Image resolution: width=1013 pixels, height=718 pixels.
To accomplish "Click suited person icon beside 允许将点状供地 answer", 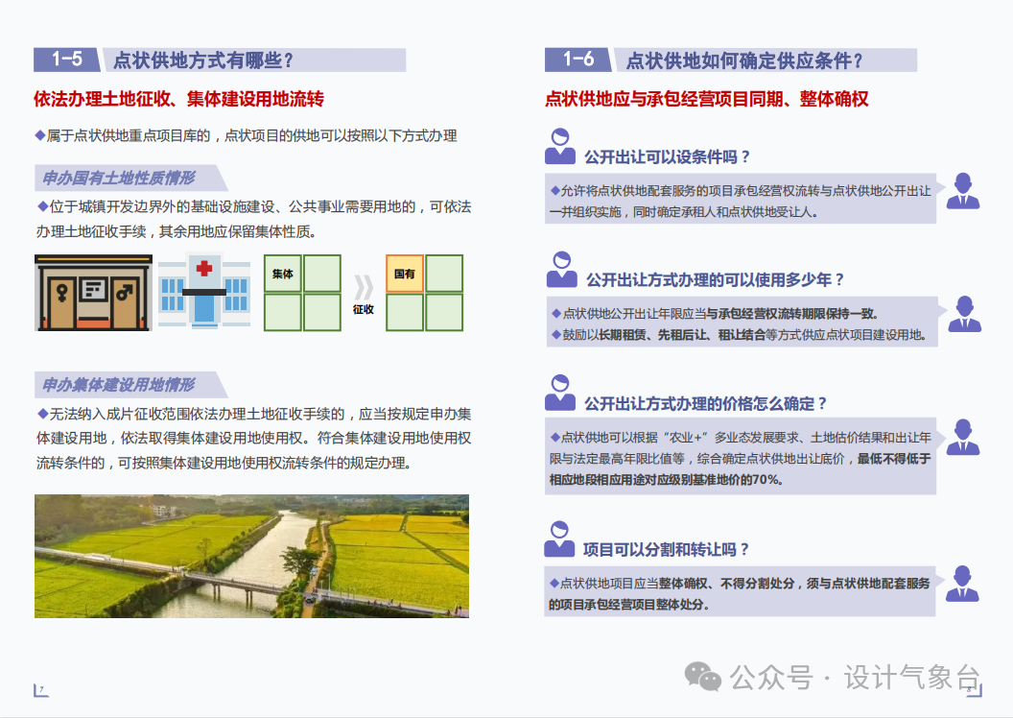I will point(962,191).
